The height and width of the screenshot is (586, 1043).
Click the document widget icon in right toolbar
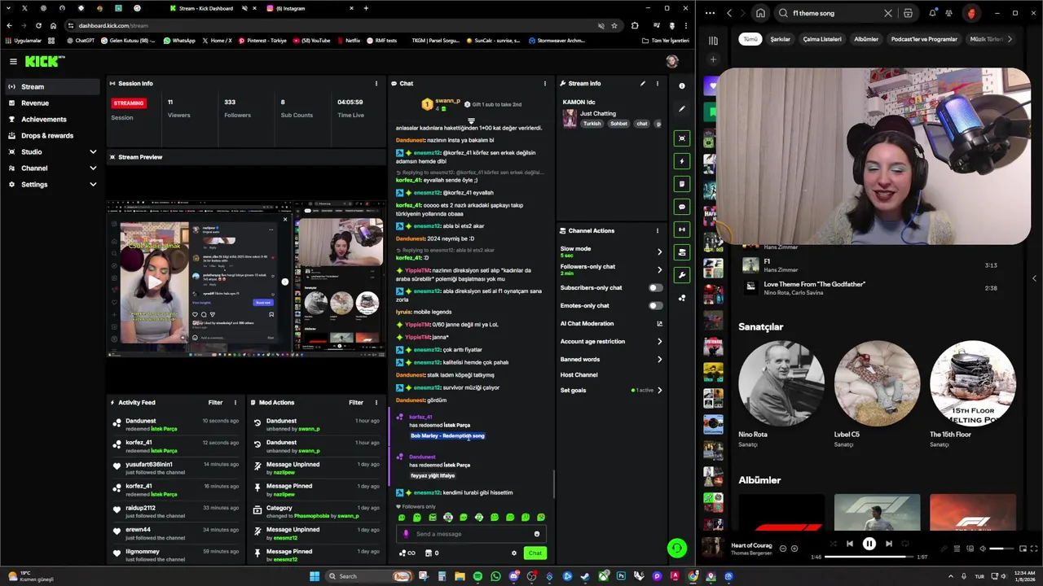tap(682, 184)
